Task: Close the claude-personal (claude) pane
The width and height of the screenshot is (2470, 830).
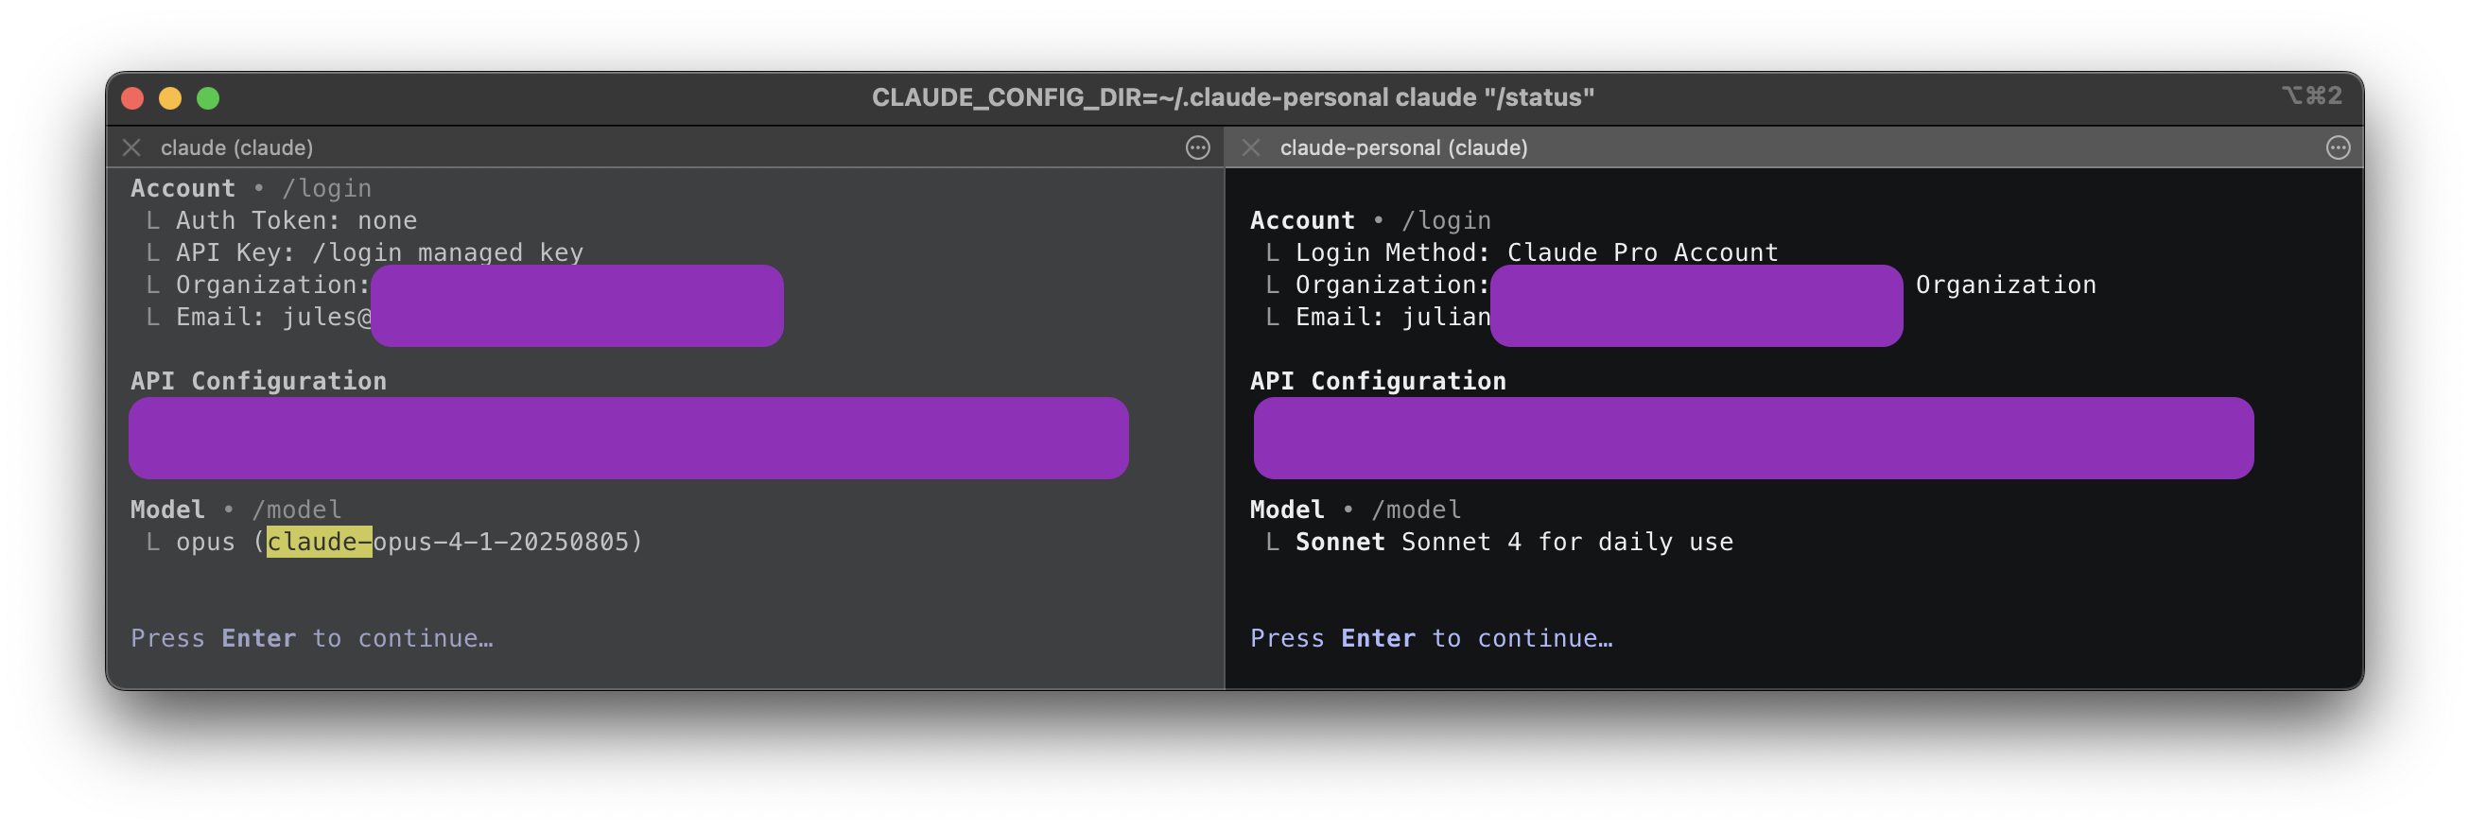Action: coord(1250,147)
